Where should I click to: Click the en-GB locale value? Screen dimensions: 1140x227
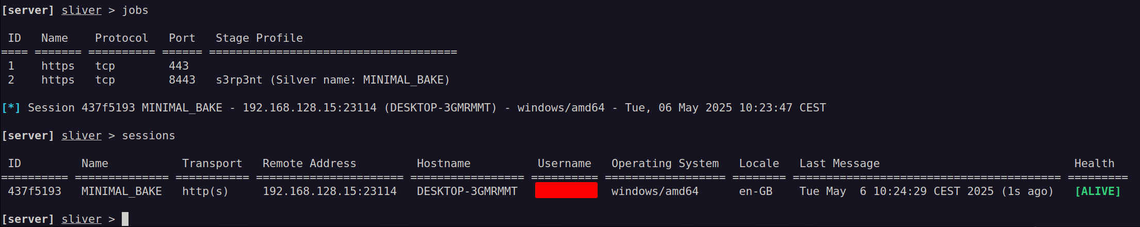click(x=756, y=191)
